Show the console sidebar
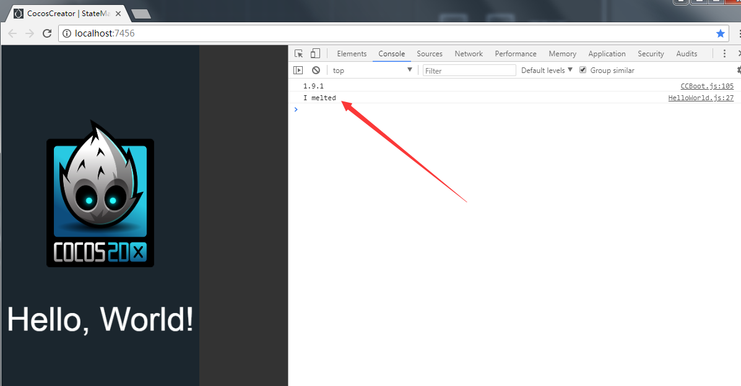Screen dimensions: 741x386 coord(298,70)
